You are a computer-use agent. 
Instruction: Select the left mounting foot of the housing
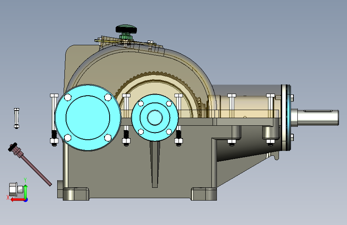76,194
